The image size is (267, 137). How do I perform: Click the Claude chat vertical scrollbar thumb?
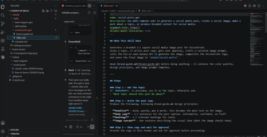coord(97,98)
